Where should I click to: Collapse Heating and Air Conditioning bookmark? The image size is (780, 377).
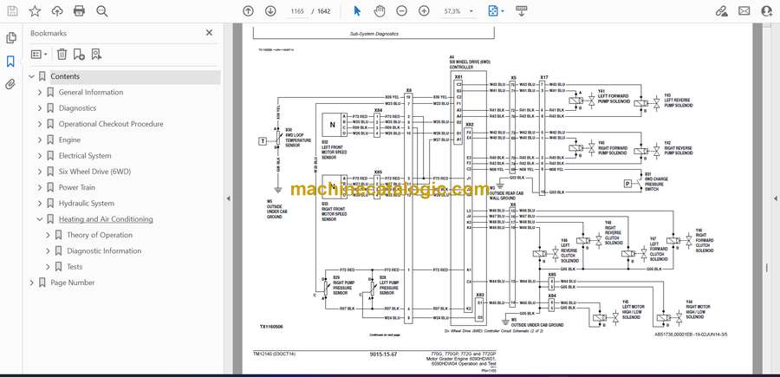tap(40, 219)
